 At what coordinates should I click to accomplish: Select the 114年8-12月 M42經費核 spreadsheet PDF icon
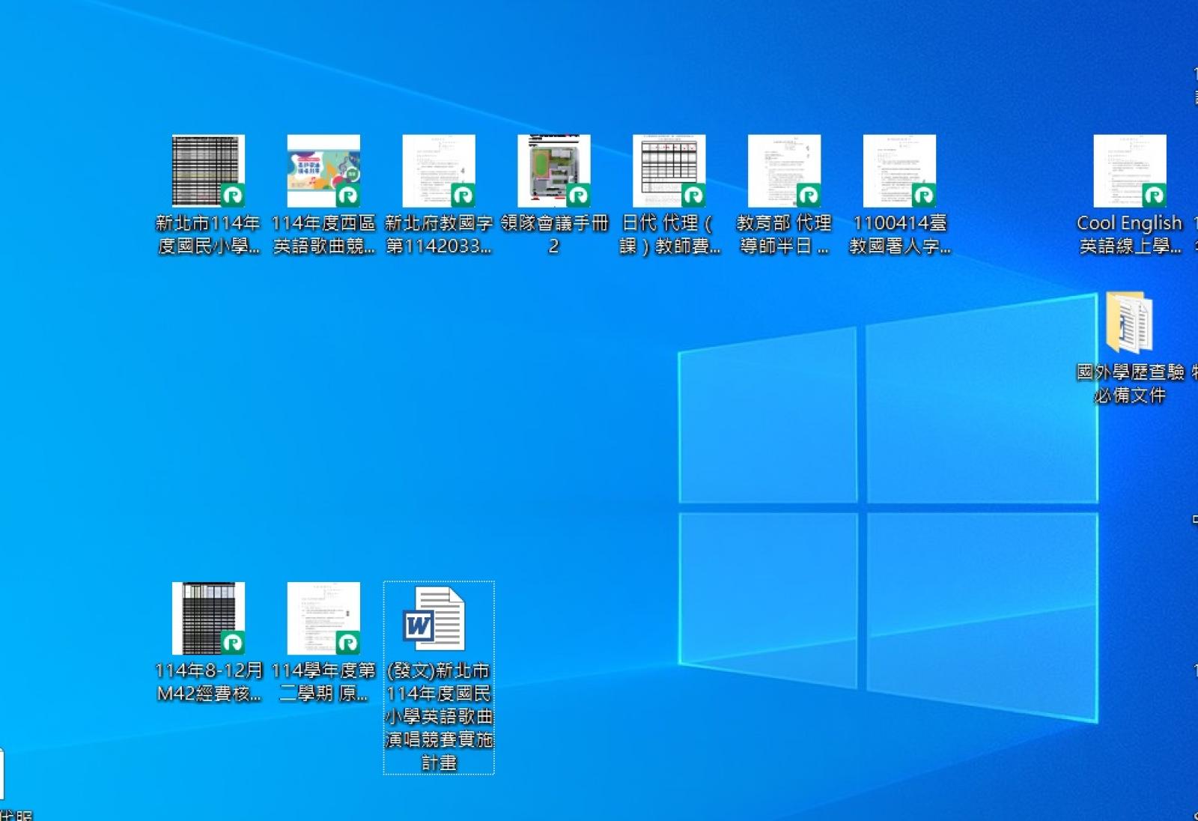208,618
